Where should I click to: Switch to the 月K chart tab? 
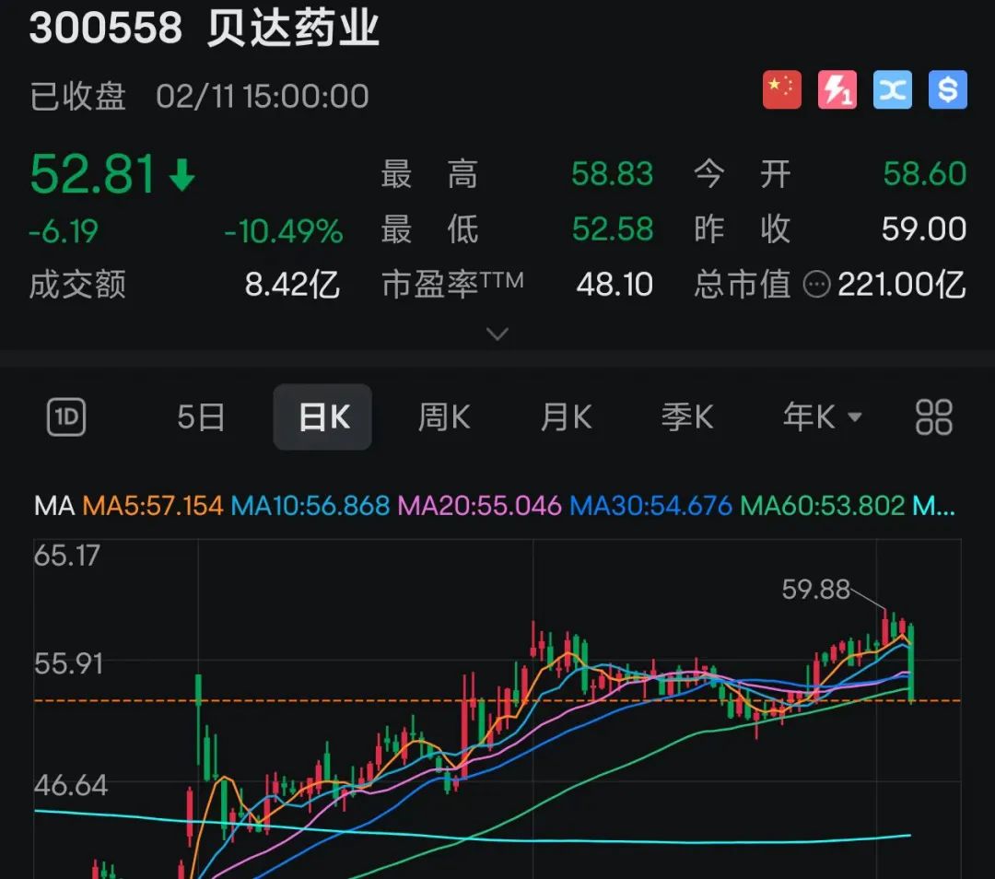(566, 417)
